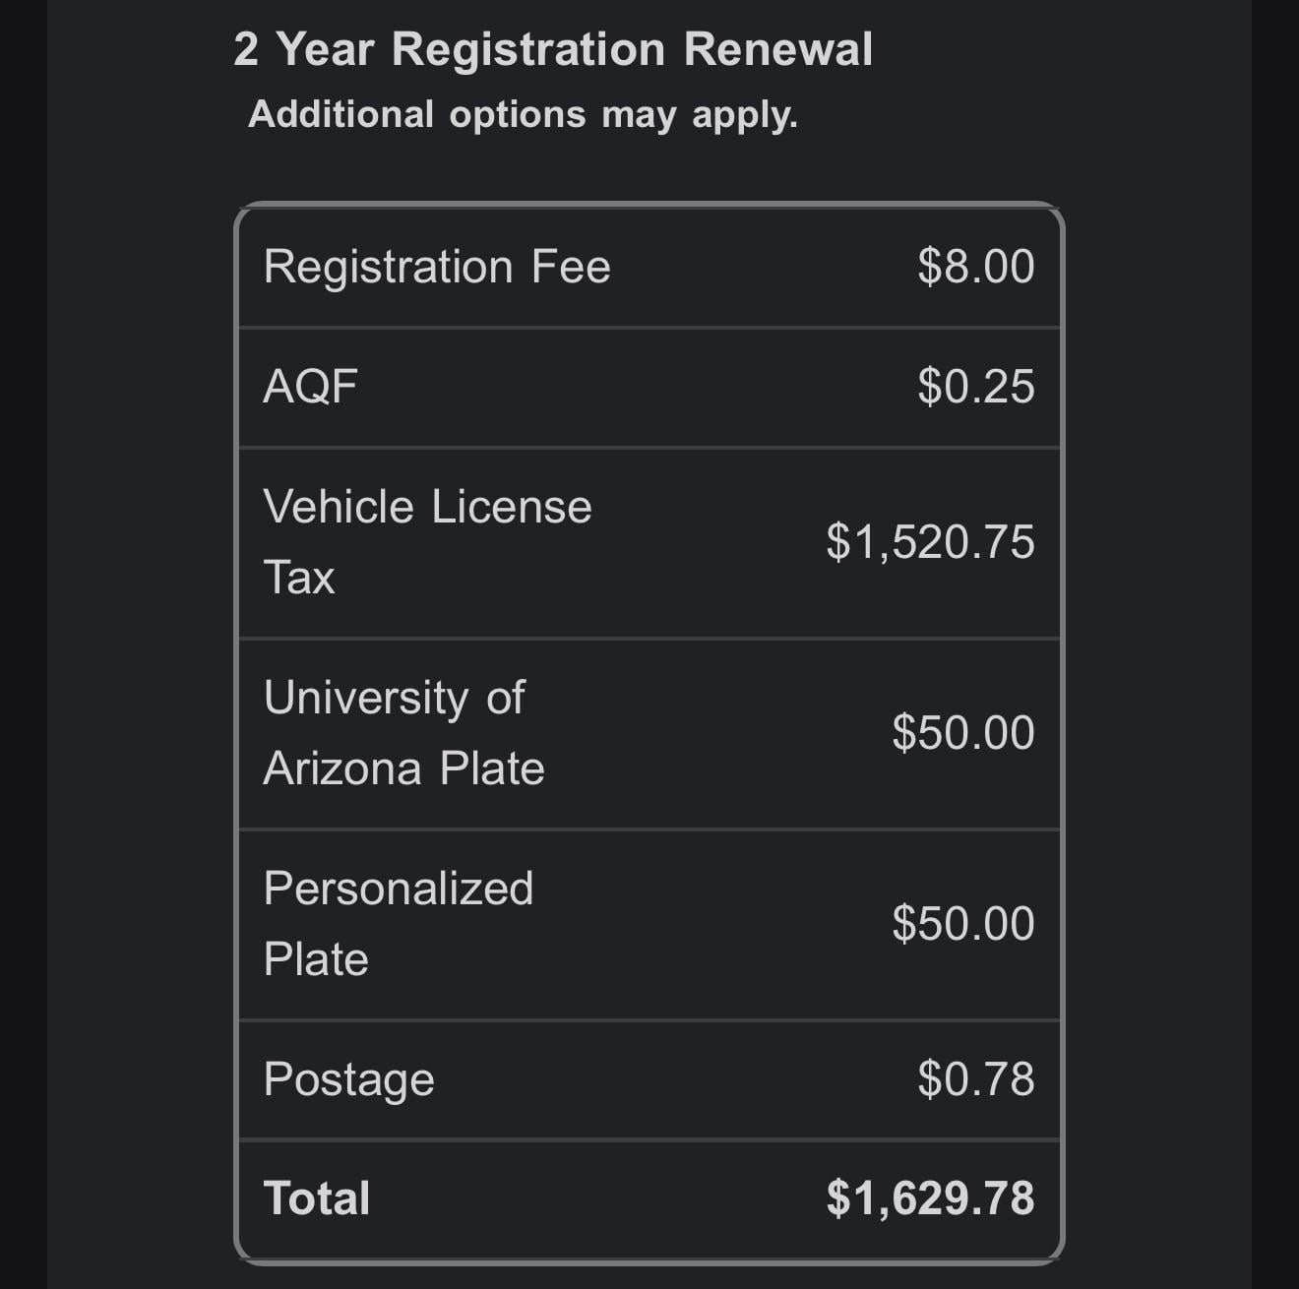This screenshot has width=1299, height=1289.
Task: Select the Vehicle License Tax label
Action: click(x=427, y=508)
